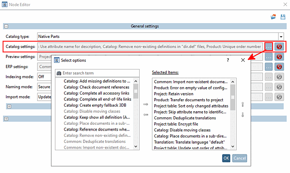Click right arrow to add selected option
The image size is (290, 173).
coord(145,104)
